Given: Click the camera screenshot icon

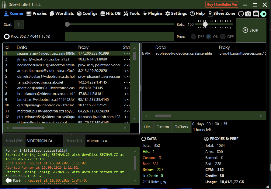Looking at the screenshot, I should 248,14.
